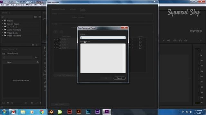Image resolution: width=206 pixels, height=115 pixels.
Task: Open Adobe Animate from the taskbar
Action: (x=70, y=112)
